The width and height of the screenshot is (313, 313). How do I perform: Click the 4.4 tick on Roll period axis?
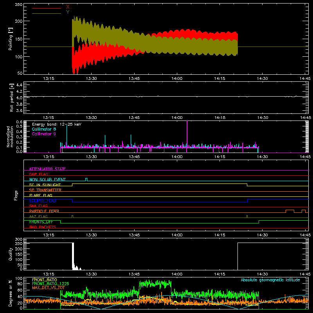(19, 85)
